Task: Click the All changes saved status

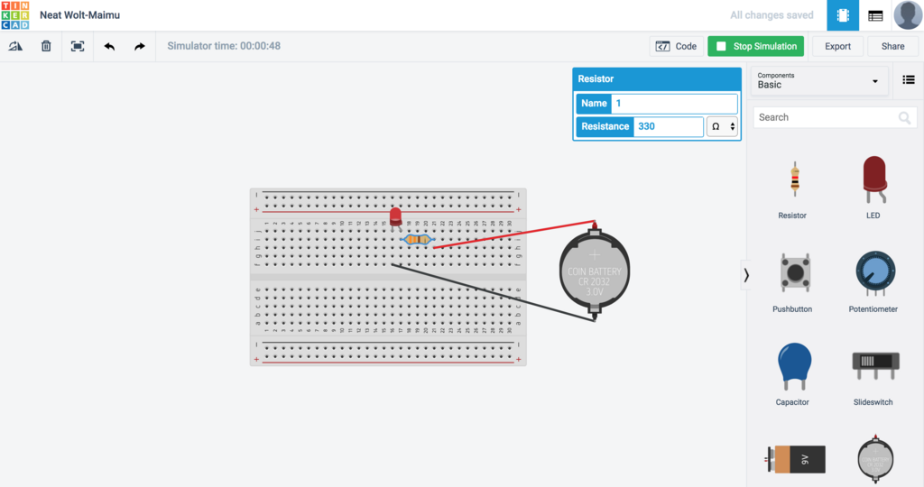Action: (772, 15)
